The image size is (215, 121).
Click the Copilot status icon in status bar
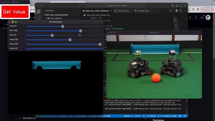click(x=180, y=116)
